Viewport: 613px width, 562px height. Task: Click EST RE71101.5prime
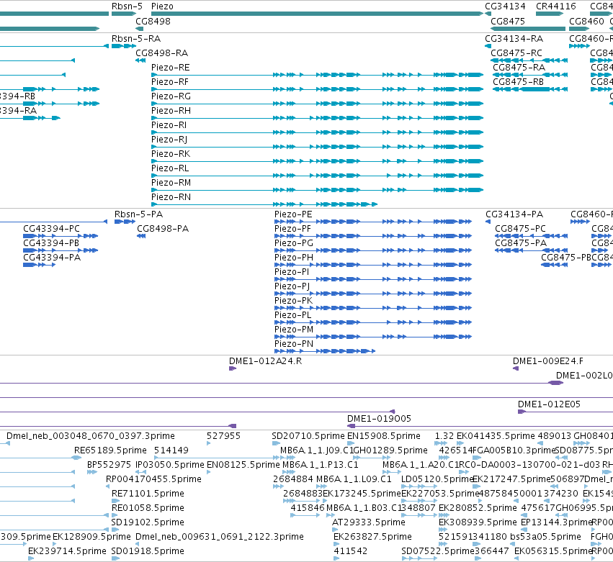(148, 494)
